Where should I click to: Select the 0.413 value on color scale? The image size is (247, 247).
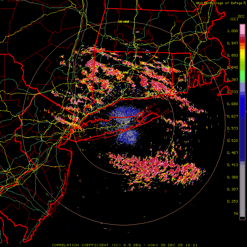pyautogui.click(x=232, y=165)
